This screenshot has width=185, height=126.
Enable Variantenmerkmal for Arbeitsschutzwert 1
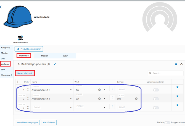156,90
